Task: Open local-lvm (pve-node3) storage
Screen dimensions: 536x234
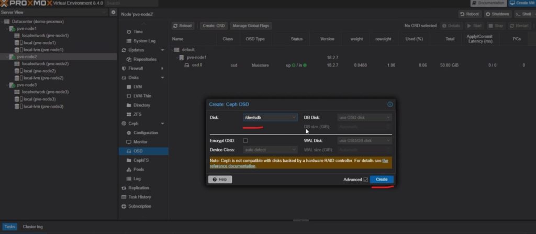Action: click(43, 106)
